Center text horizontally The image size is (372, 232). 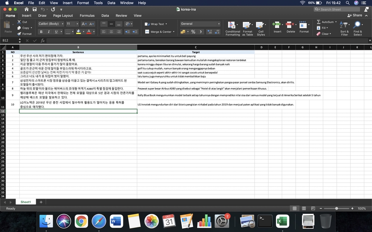[x=111, y=32]
